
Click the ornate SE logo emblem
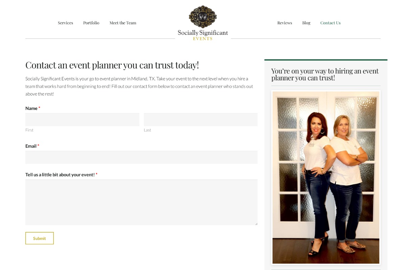tap(203, 17)
